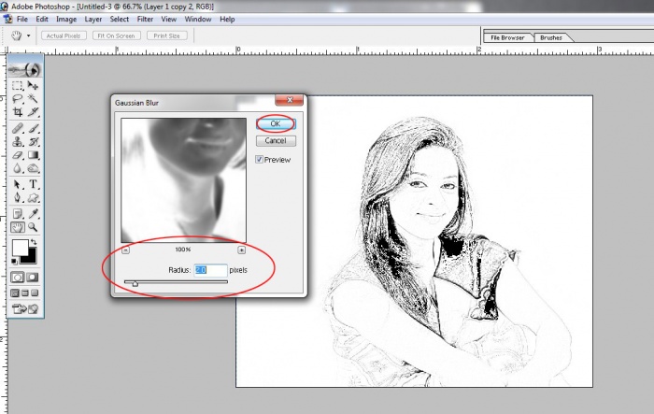Open the Help menu
Image resolution: width=654 pixels, height=414 pixels.
pos(227,20)
